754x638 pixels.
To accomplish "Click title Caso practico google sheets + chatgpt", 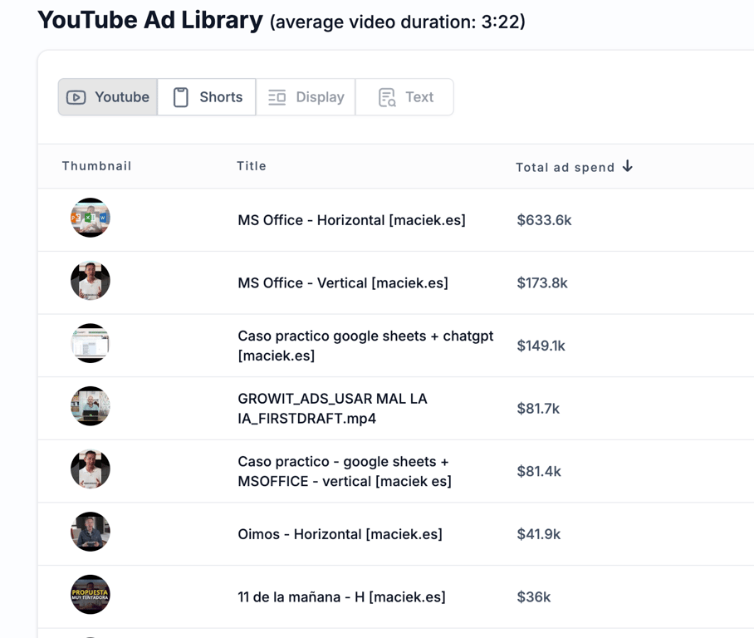I will point(365,346).
